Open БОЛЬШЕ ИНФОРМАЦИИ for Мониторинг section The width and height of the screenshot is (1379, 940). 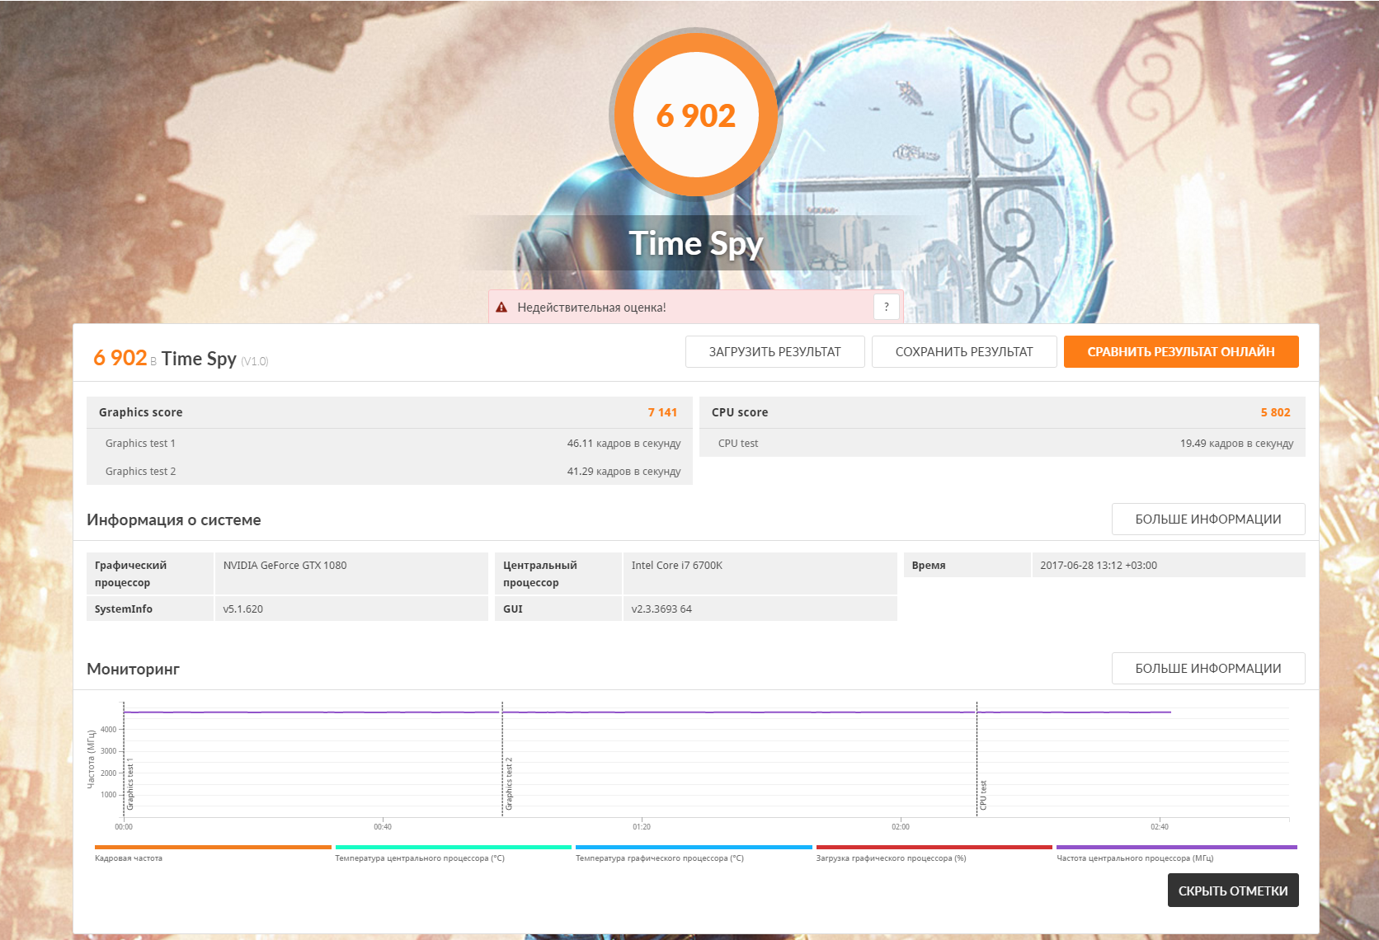(1208, 669)
